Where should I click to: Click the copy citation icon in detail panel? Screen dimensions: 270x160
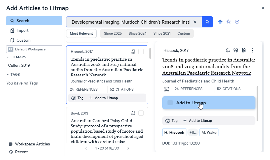pyautogui.click(x=244, y=50)
